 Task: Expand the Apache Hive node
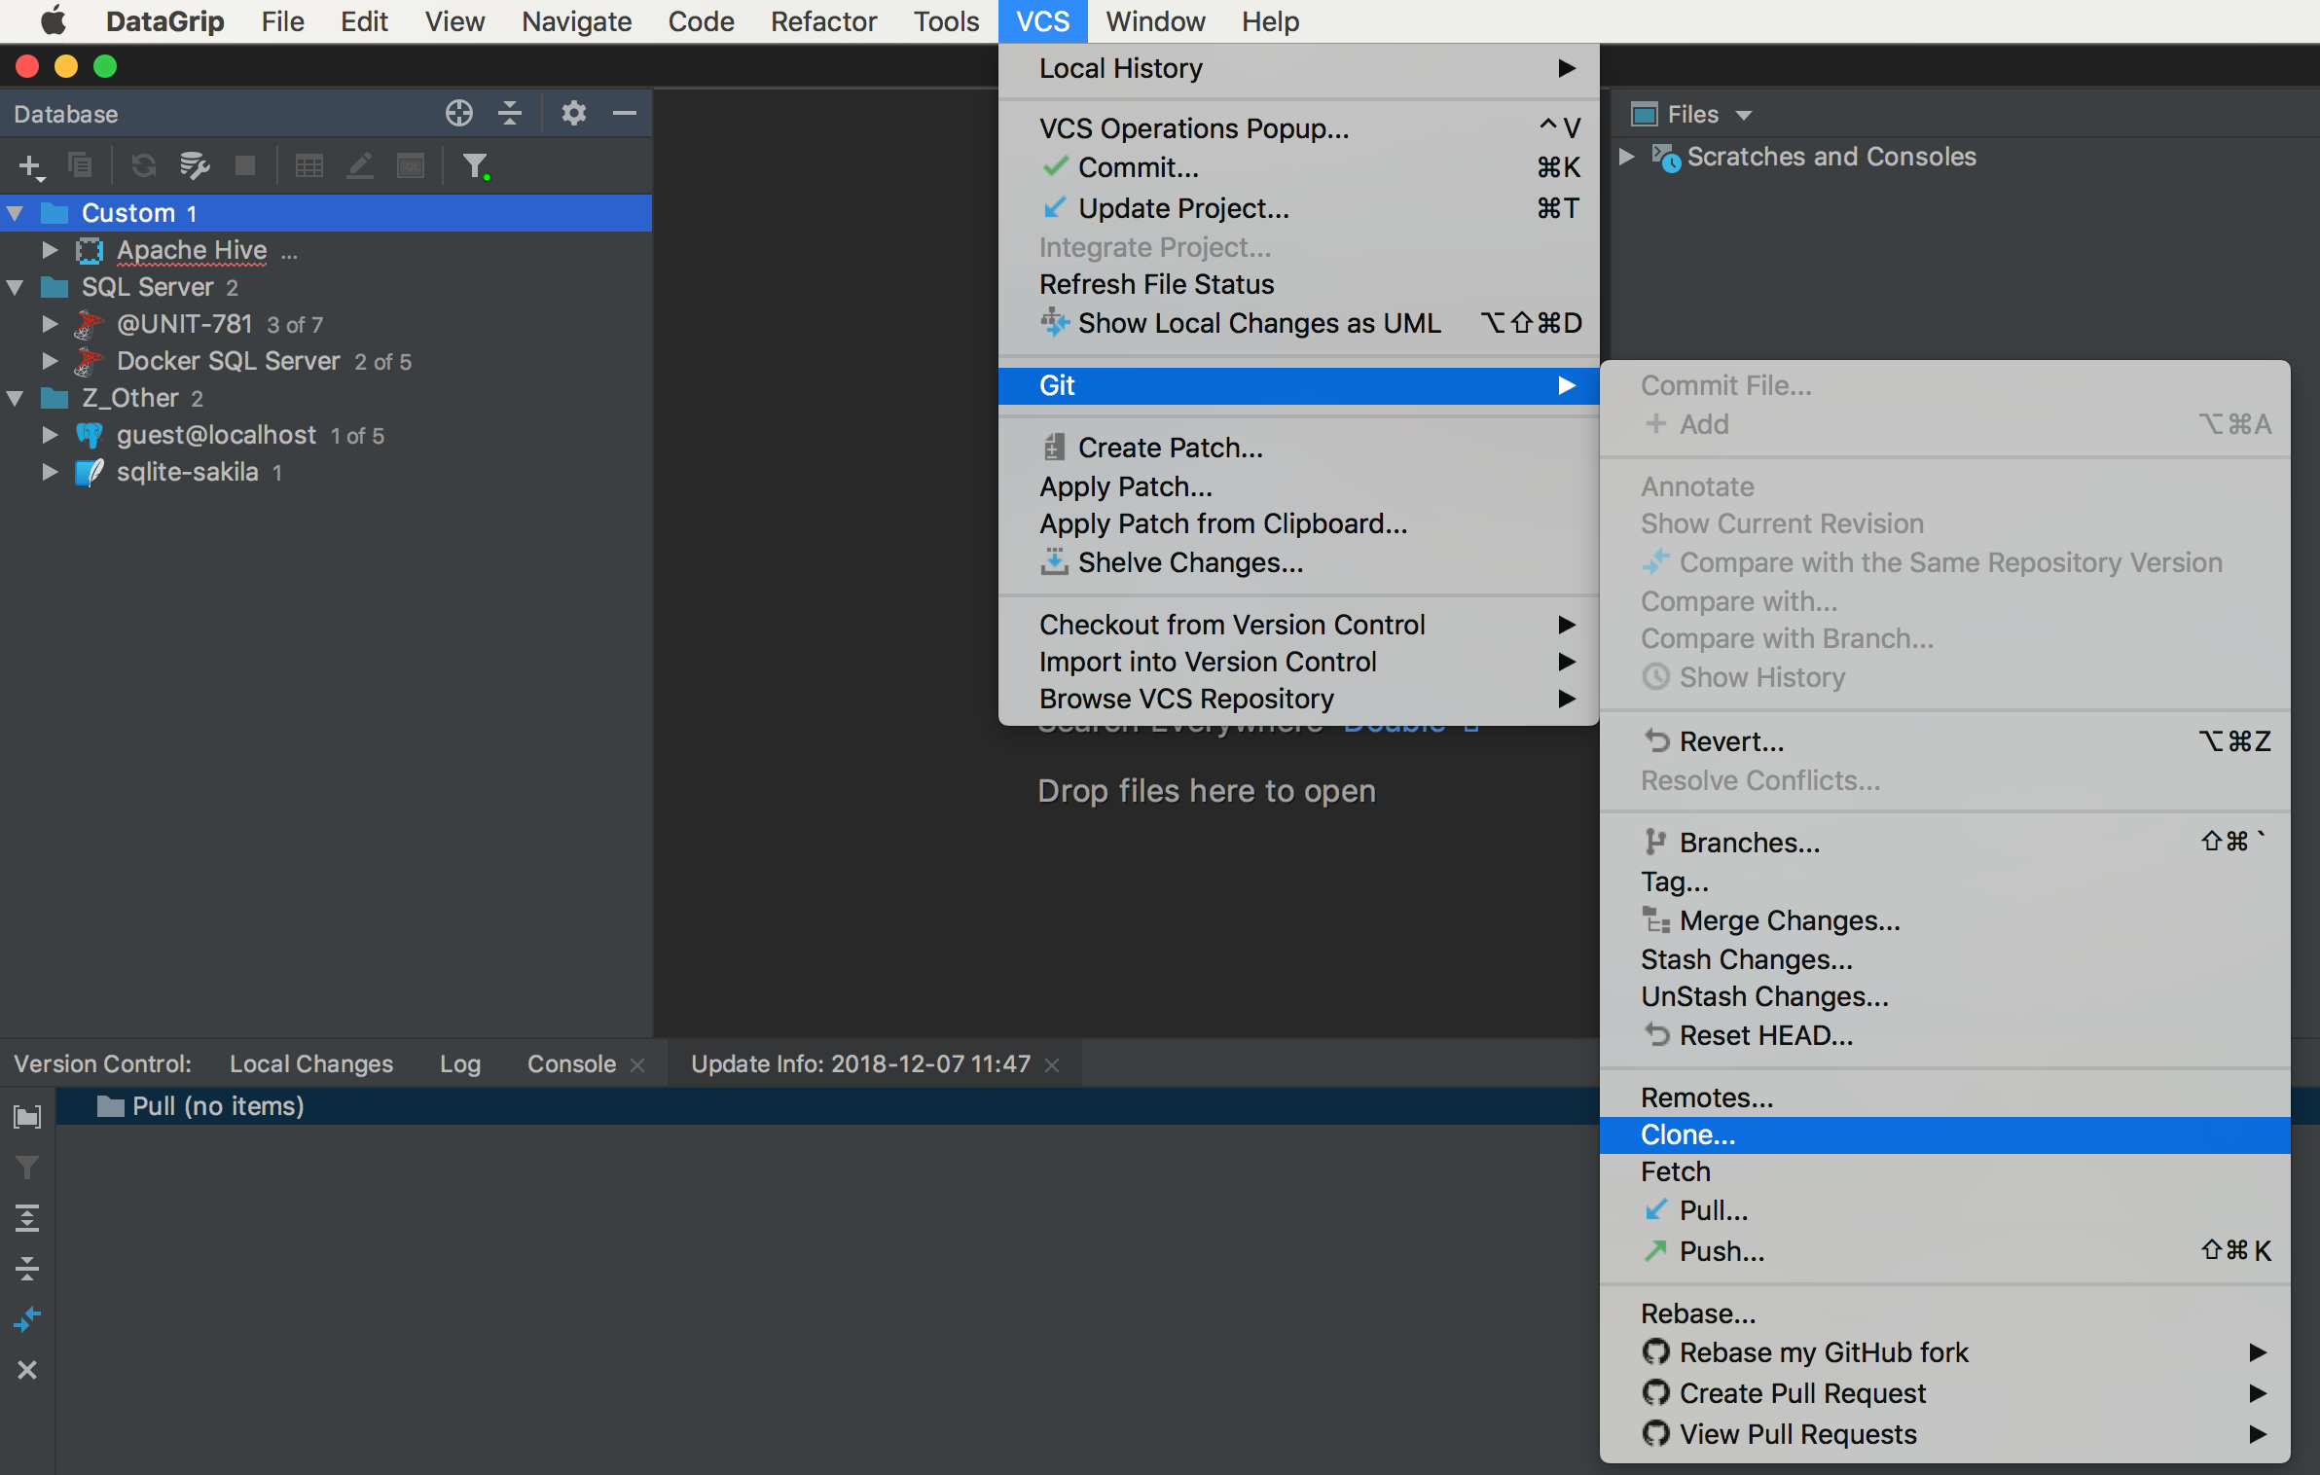[50, 250]
